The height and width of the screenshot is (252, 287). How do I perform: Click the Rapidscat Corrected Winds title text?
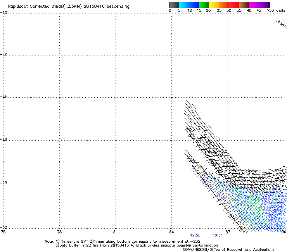click(69, 7)
